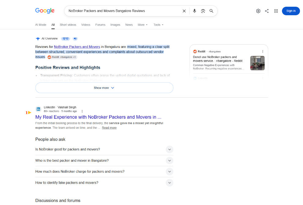Screen dimensions: 303x205
Task: Click Reddit logo icon in source card
Action: (x=195, y=52)
